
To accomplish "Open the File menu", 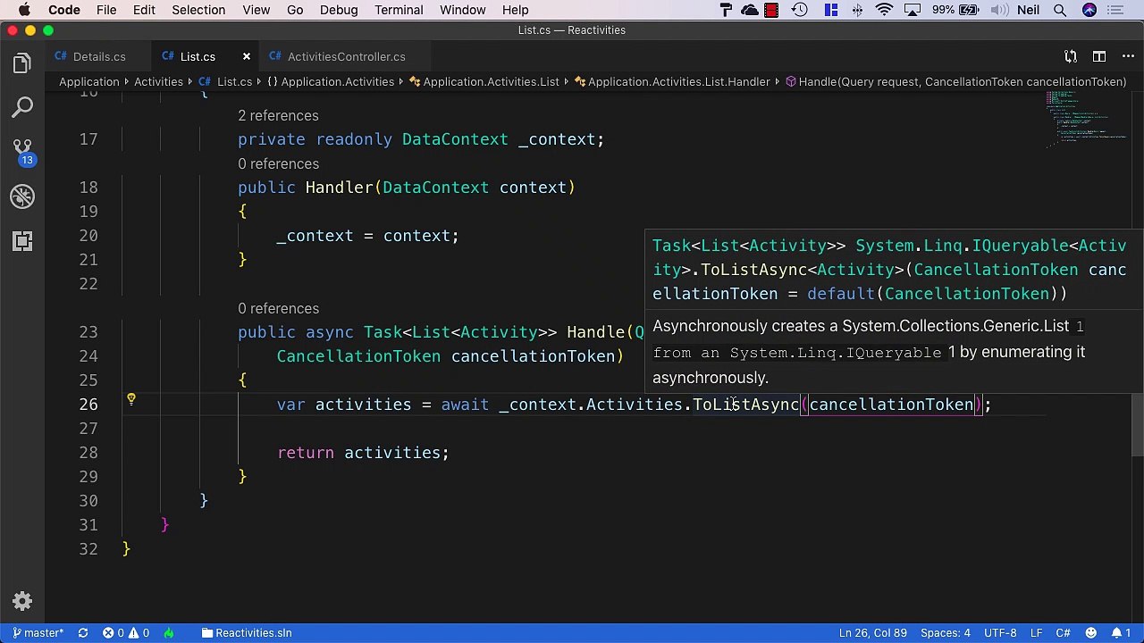I will coord(106,10).
